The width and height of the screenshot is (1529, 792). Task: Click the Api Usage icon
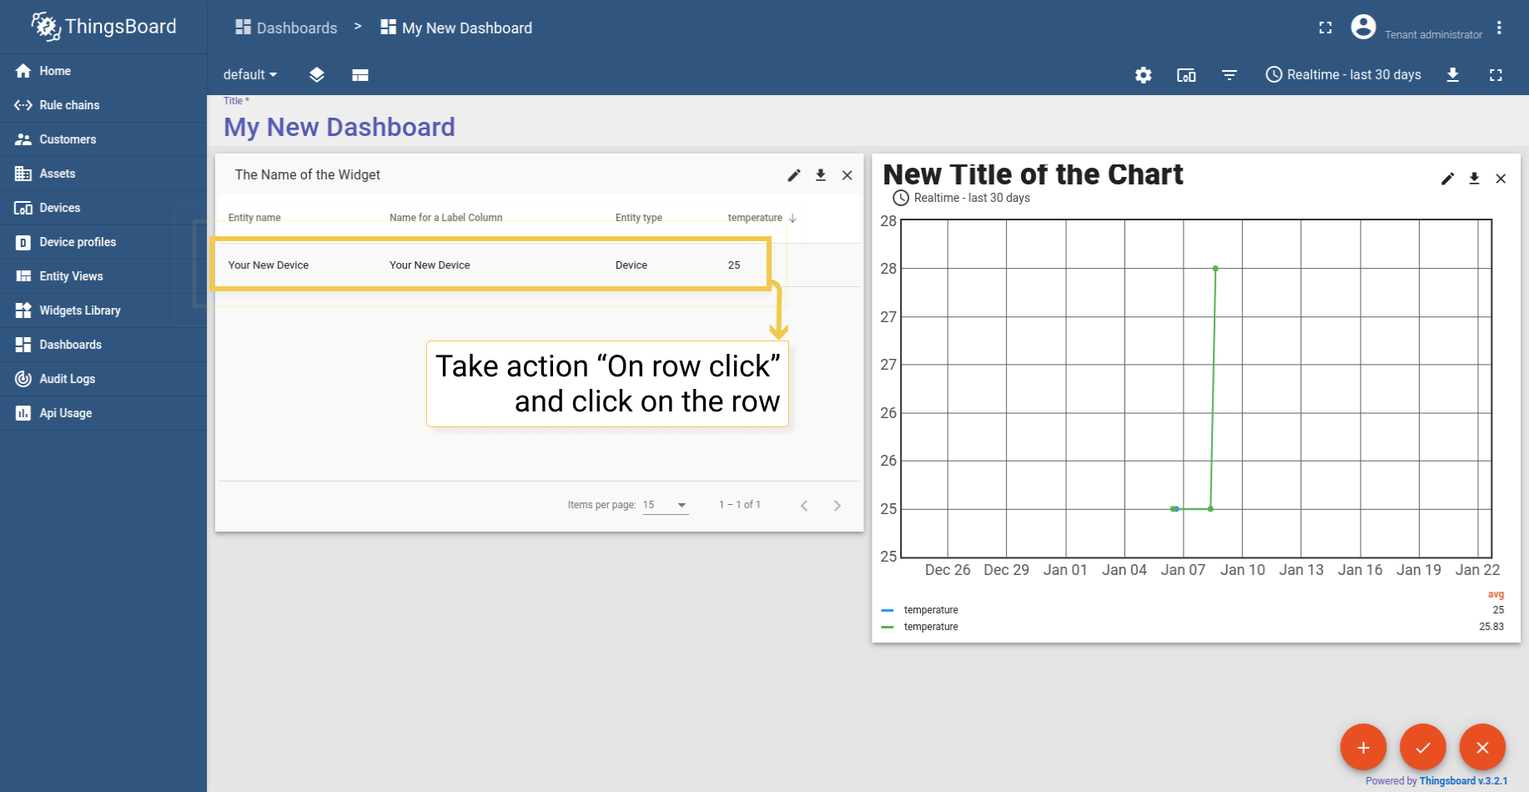[23, 413]
